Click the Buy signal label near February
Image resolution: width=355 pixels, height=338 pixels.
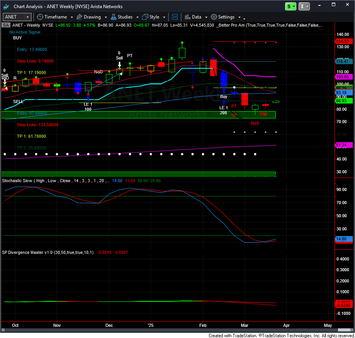pyautogui.click(x=224, y=97)
